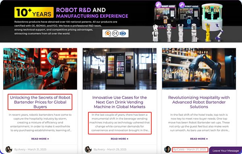Click 'By:Avery - March 29, 2025' text
Screen dimensions: 242x154
110,150
